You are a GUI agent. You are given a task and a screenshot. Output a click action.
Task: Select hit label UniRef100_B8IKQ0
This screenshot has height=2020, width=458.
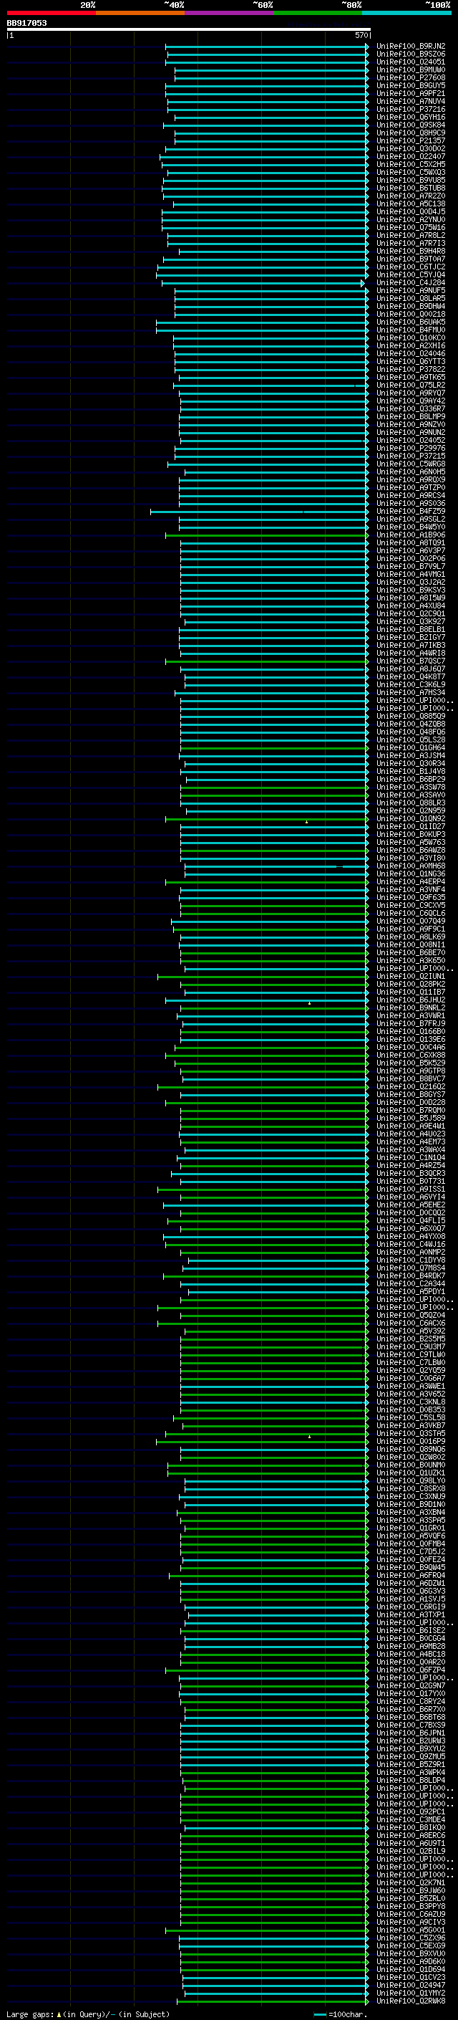coord(411,1827)
